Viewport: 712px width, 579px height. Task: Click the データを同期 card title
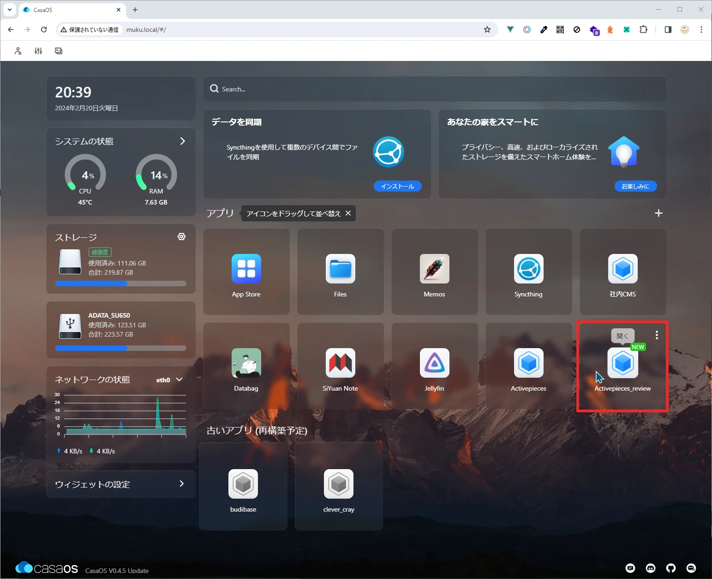(237, 122)
